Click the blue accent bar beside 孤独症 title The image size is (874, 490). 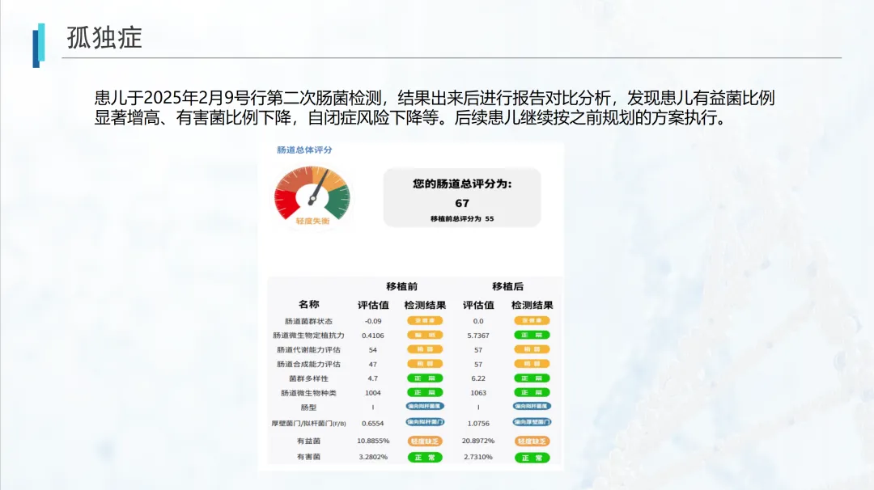[x=37, y=44]
